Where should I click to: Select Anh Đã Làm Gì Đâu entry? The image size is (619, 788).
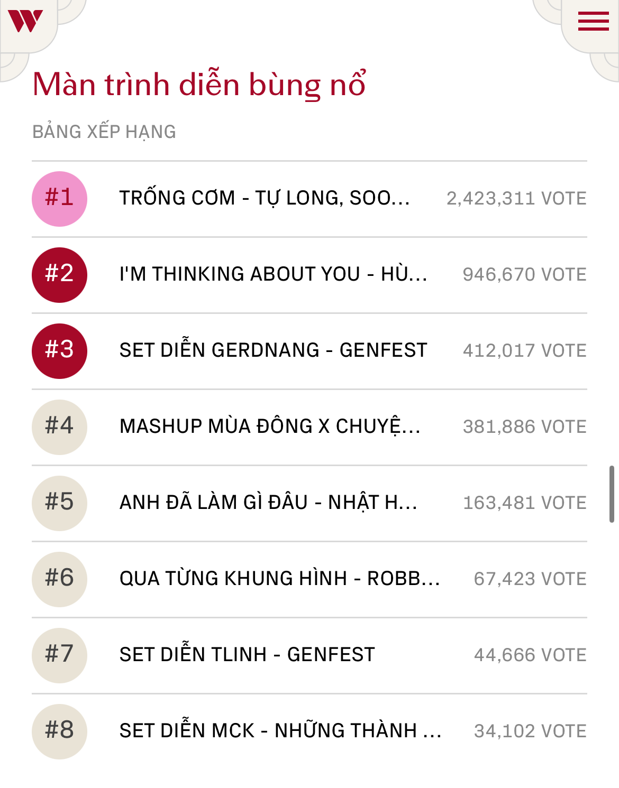[268, 503]
